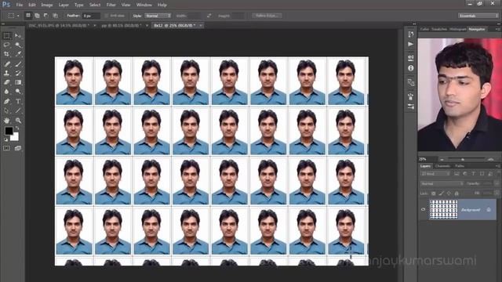Open the tool preset picker arrow
The image size is (502, 282).
(18, 16)
